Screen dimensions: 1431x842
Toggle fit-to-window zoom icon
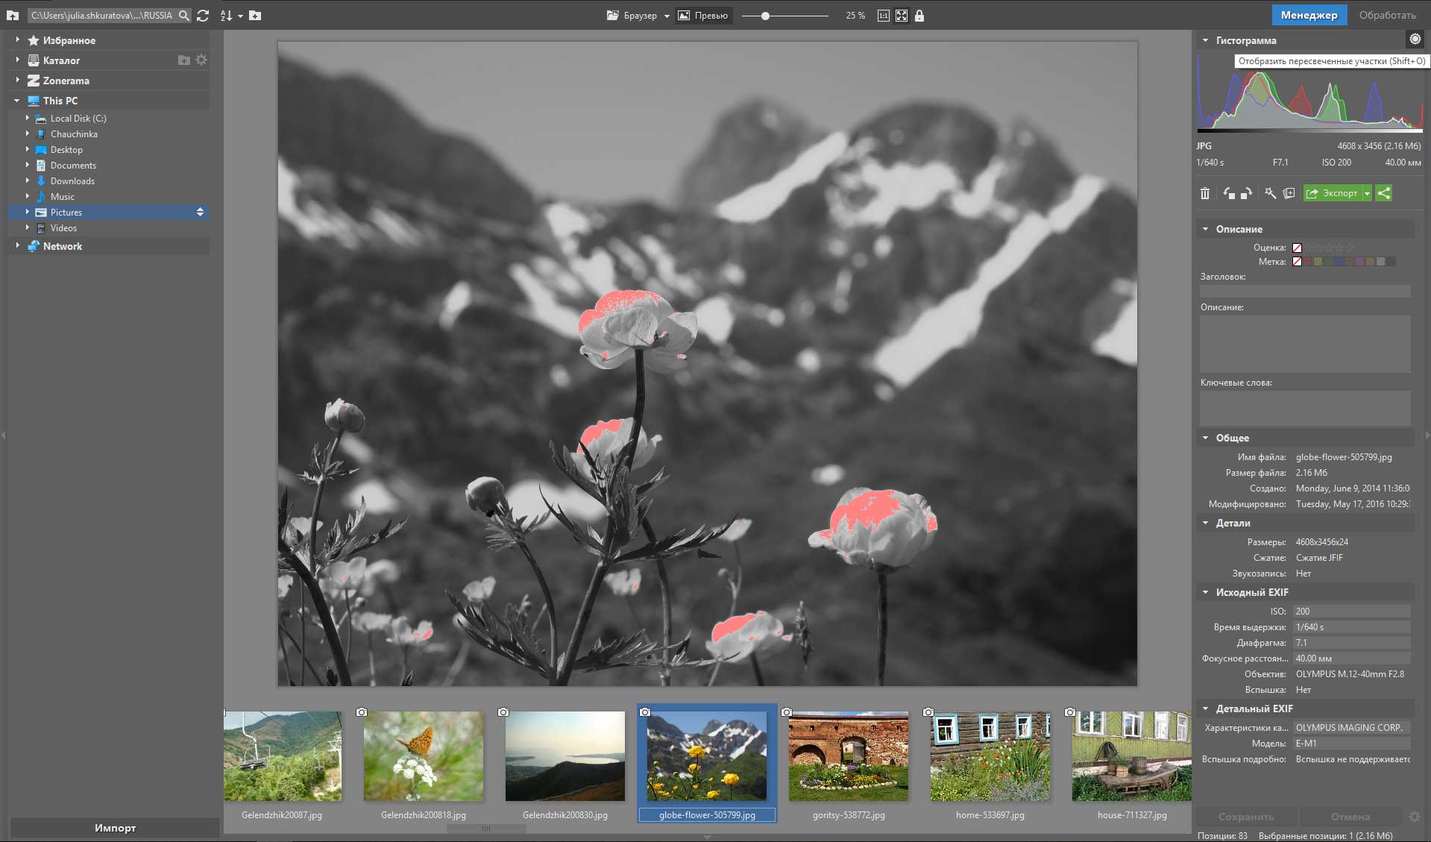click(902, 16)
